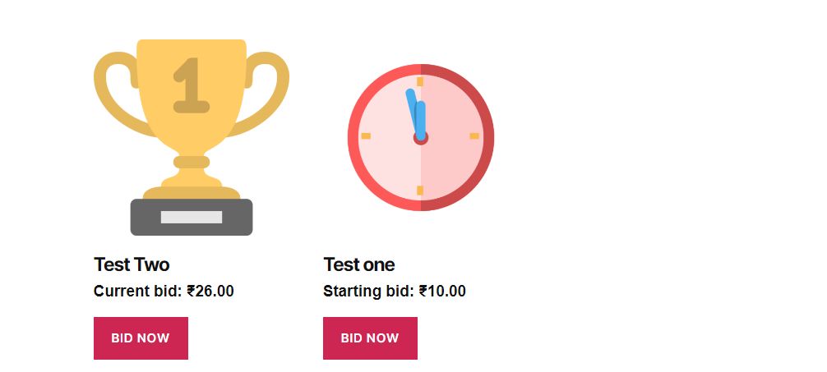Open the Test one auction title link
827x372 pixels.
pyautogui.click(x=359, y=264)
